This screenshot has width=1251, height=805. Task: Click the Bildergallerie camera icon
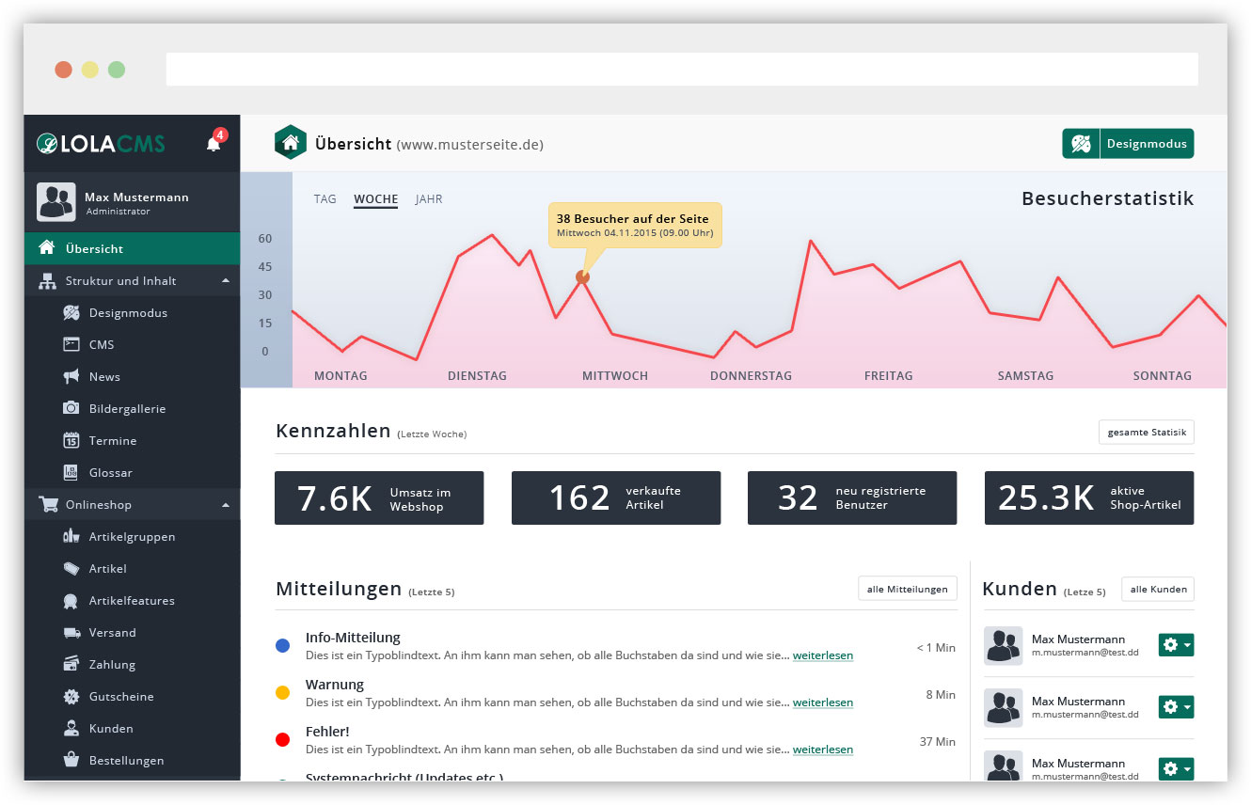pyautogui.click(x=71, y=408)
